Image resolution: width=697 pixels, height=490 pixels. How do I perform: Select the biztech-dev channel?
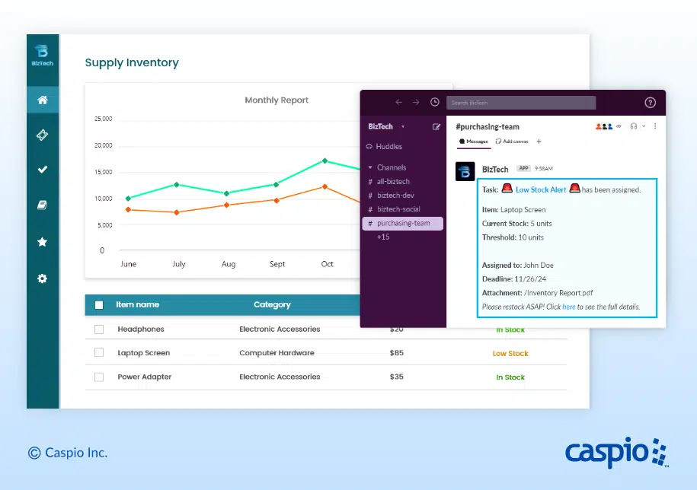tap(395, 196)
